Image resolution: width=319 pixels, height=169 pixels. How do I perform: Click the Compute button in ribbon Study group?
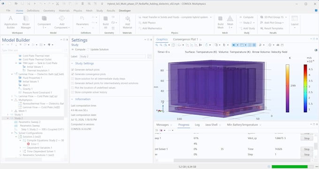pyautogui.click(x=246, y=17)
